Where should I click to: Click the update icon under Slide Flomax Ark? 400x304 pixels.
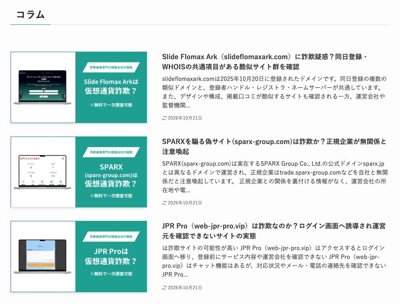click(164, 118)
